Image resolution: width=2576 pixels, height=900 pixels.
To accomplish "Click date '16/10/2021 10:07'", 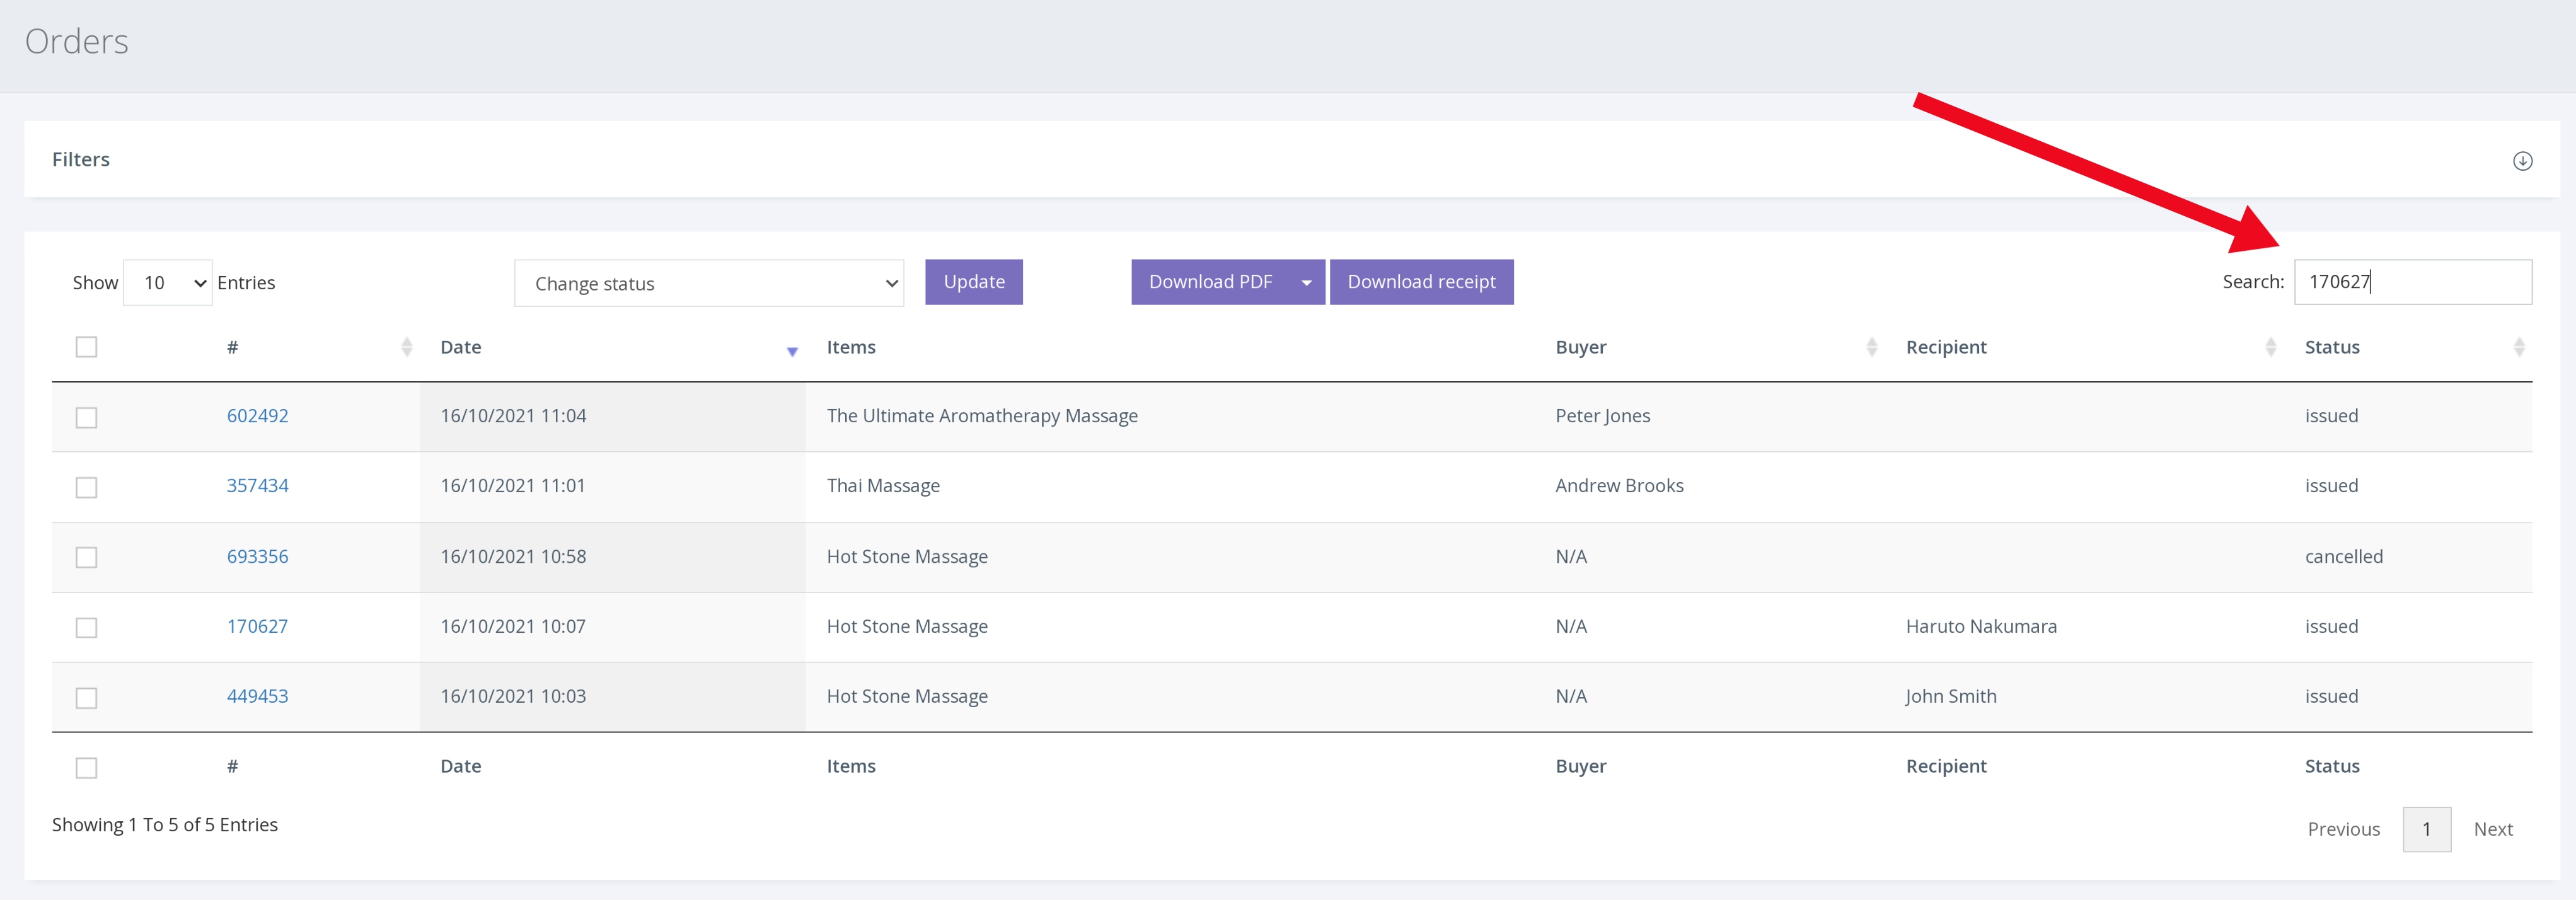I will (x=513, y=626).
